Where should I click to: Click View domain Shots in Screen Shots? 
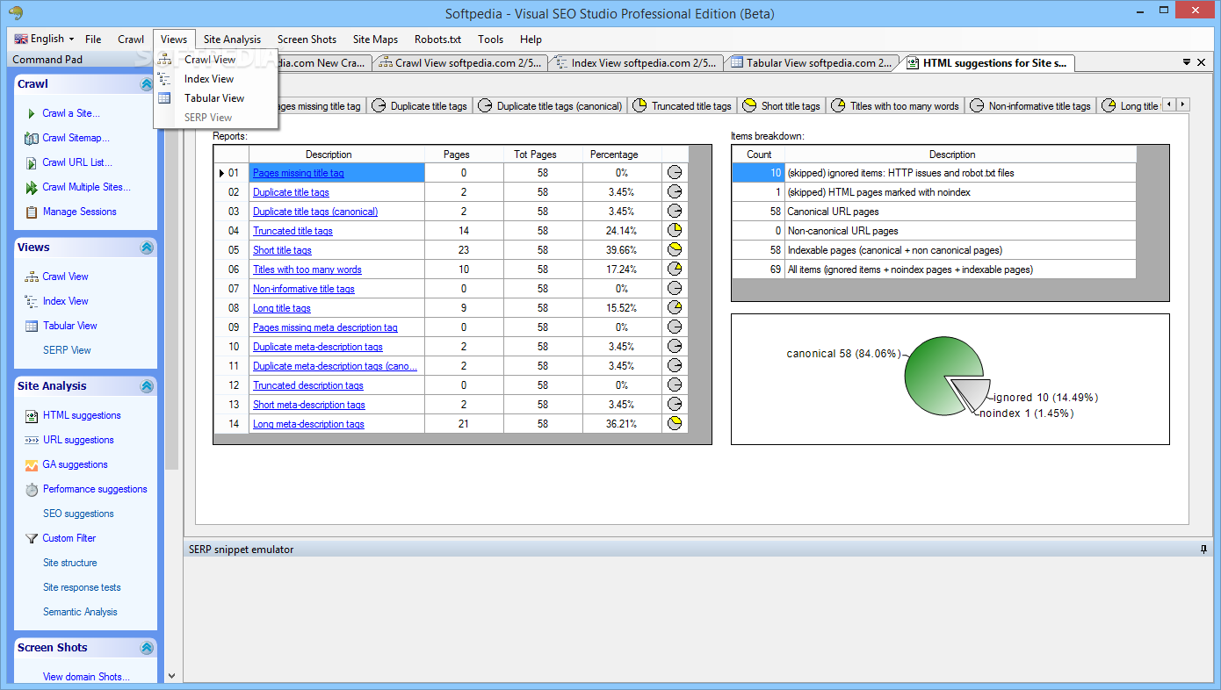coord(86,677)
